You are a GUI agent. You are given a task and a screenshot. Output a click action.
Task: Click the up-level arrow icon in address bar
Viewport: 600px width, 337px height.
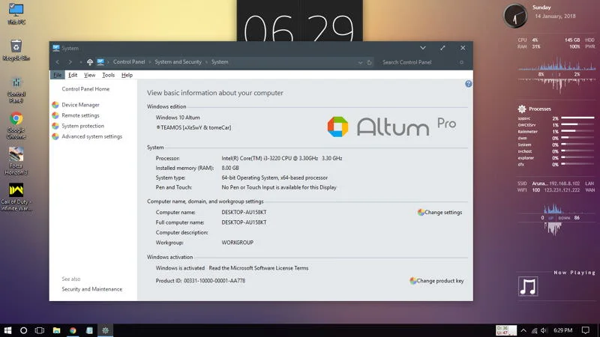90,62
